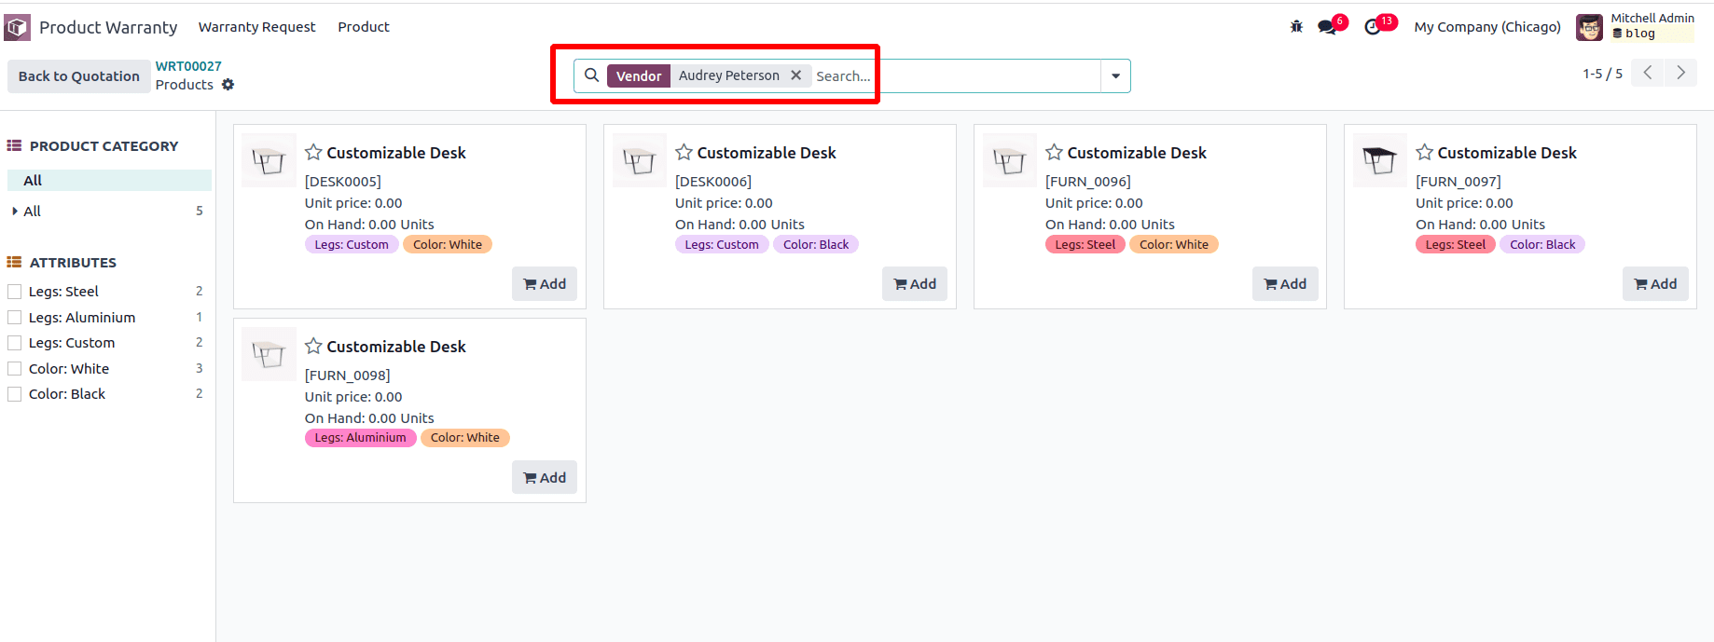Viewport: 1714px width, 642px height.
Task: Click the Attributes list icon
Action: [14, 262]
